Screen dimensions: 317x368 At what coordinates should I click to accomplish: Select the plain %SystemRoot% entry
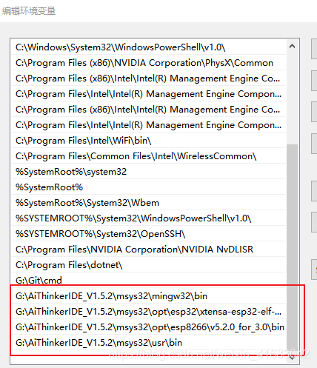pyautogui.click(x=149, y=187)
